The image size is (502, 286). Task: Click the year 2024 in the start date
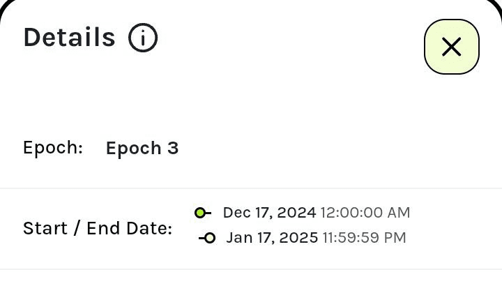[299, 213]
